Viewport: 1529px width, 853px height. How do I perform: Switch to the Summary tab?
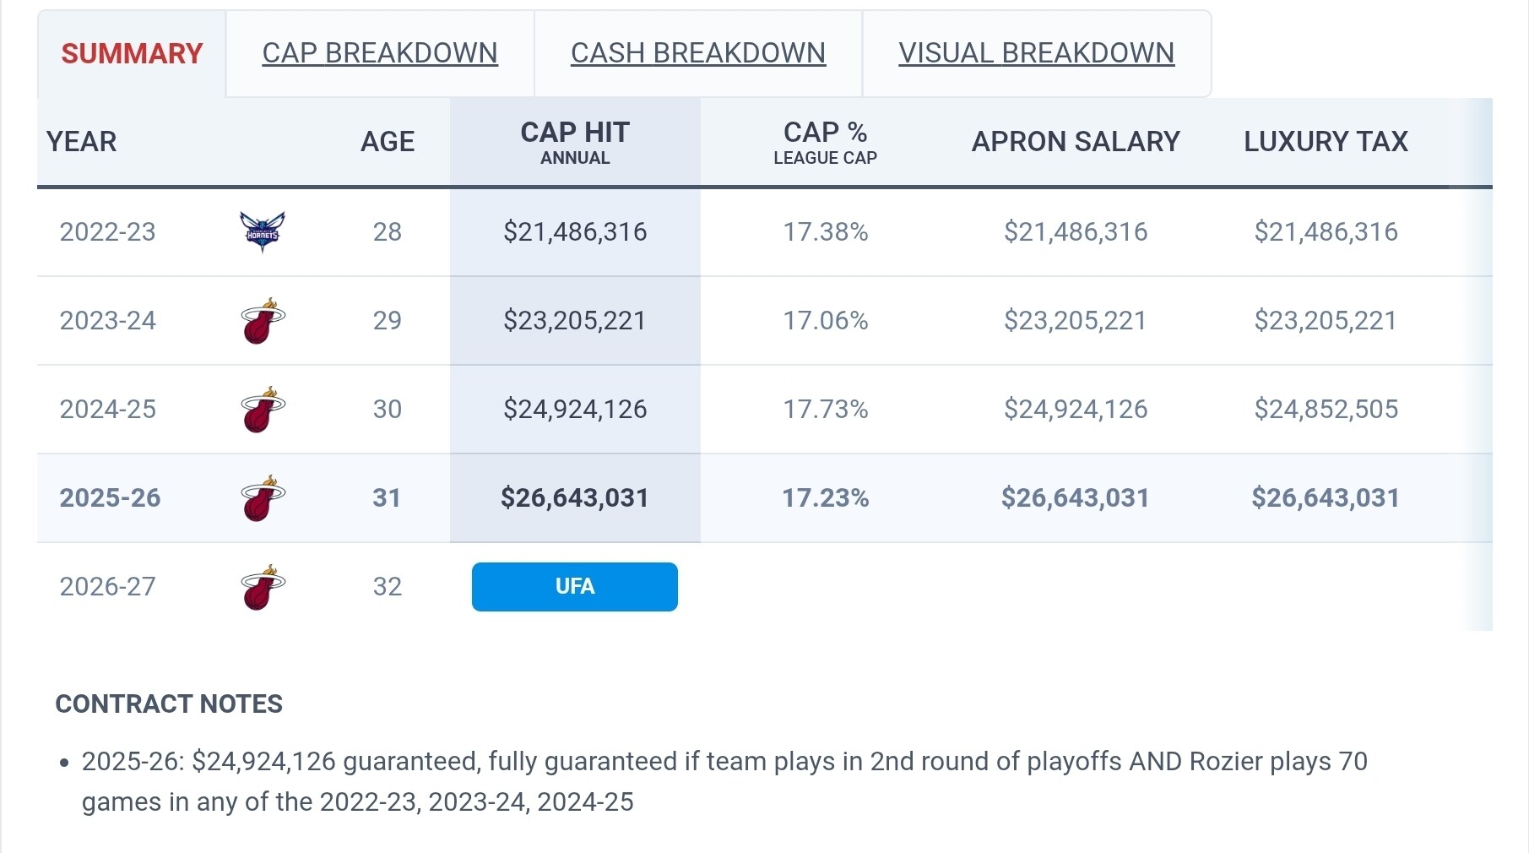[x=132, y=54]
